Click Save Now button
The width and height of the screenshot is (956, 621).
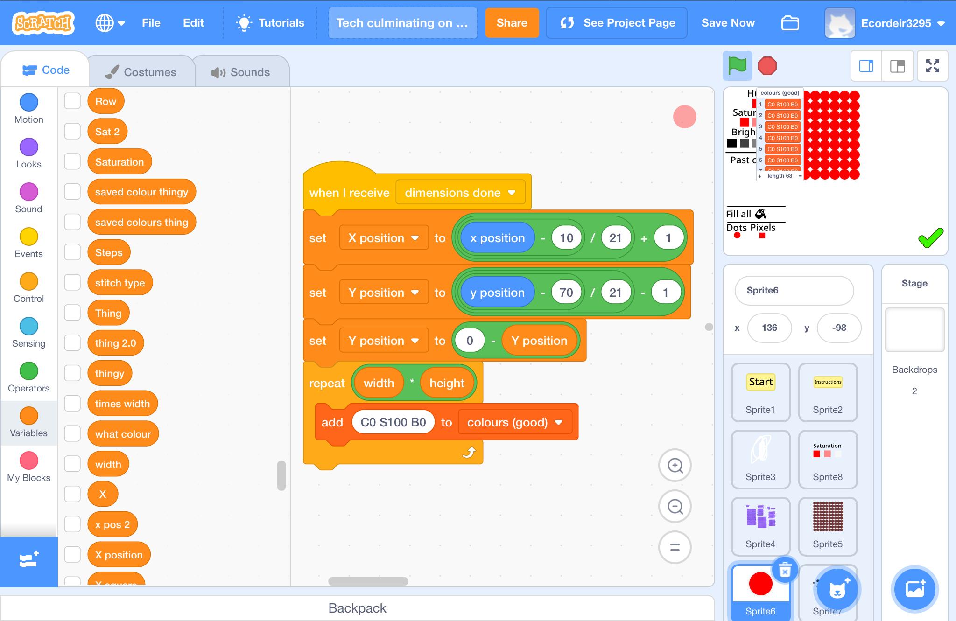click(727, 22)
